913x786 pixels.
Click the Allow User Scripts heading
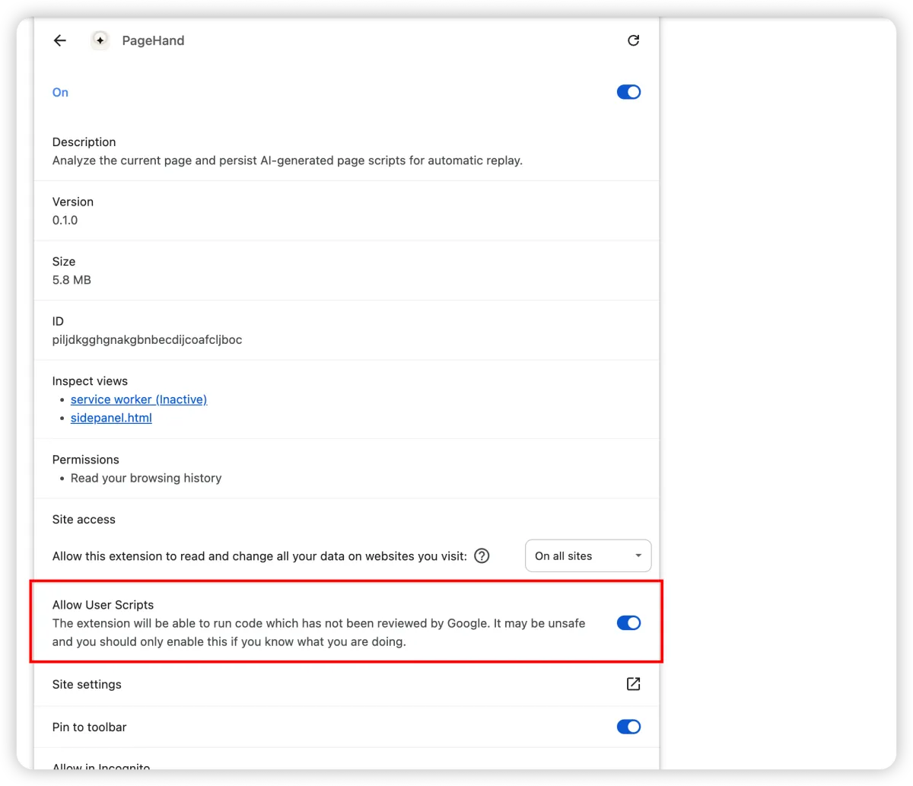103,605
